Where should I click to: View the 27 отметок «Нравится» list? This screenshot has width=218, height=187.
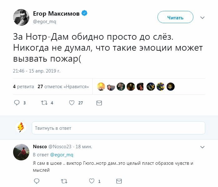63,87
